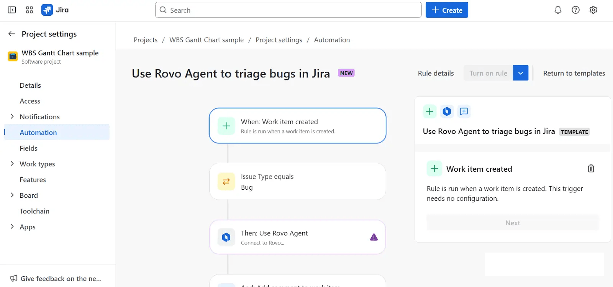
Task: Open Features settings
Action: point(33,180)
